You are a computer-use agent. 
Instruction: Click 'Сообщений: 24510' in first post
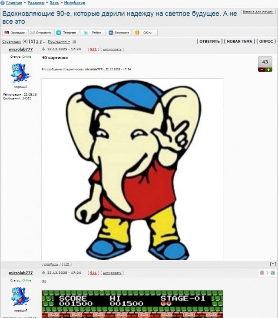(x=17, y=98)
